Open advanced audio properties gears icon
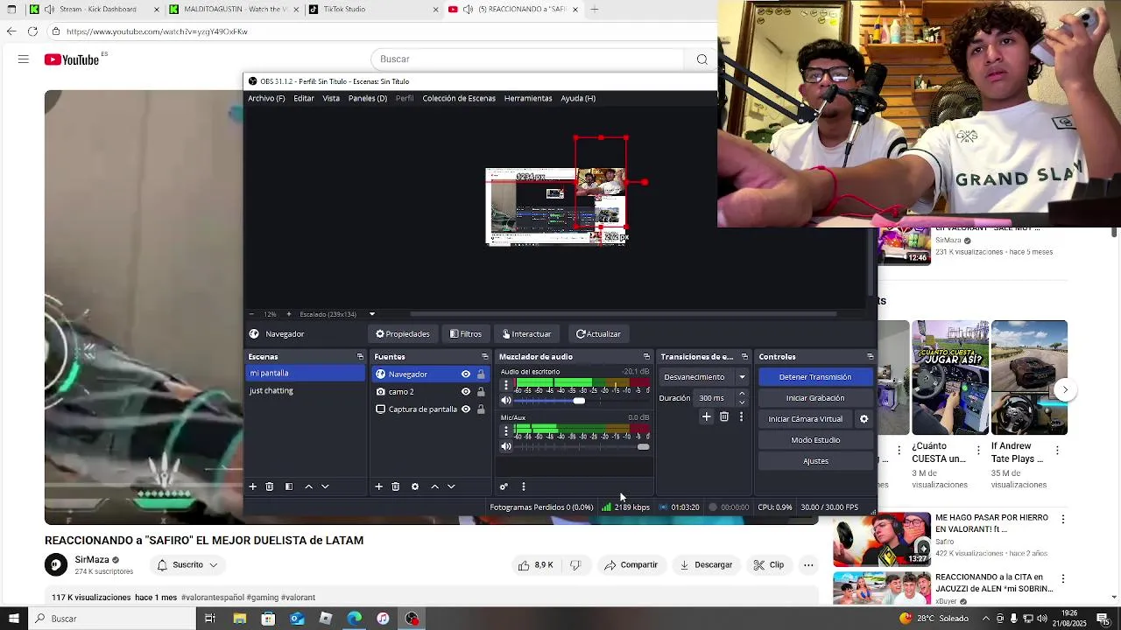Screen dimensions: 1121x630 click(x=504, y=486)
